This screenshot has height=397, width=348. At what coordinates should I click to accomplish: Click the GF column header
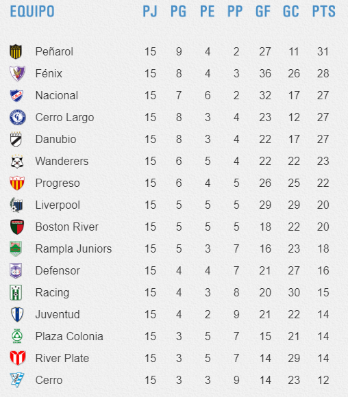click(x=263, y=12)
